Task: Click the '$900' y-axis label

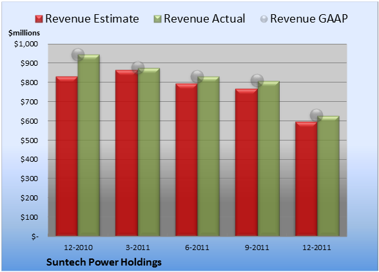Action: pos(29,63)
